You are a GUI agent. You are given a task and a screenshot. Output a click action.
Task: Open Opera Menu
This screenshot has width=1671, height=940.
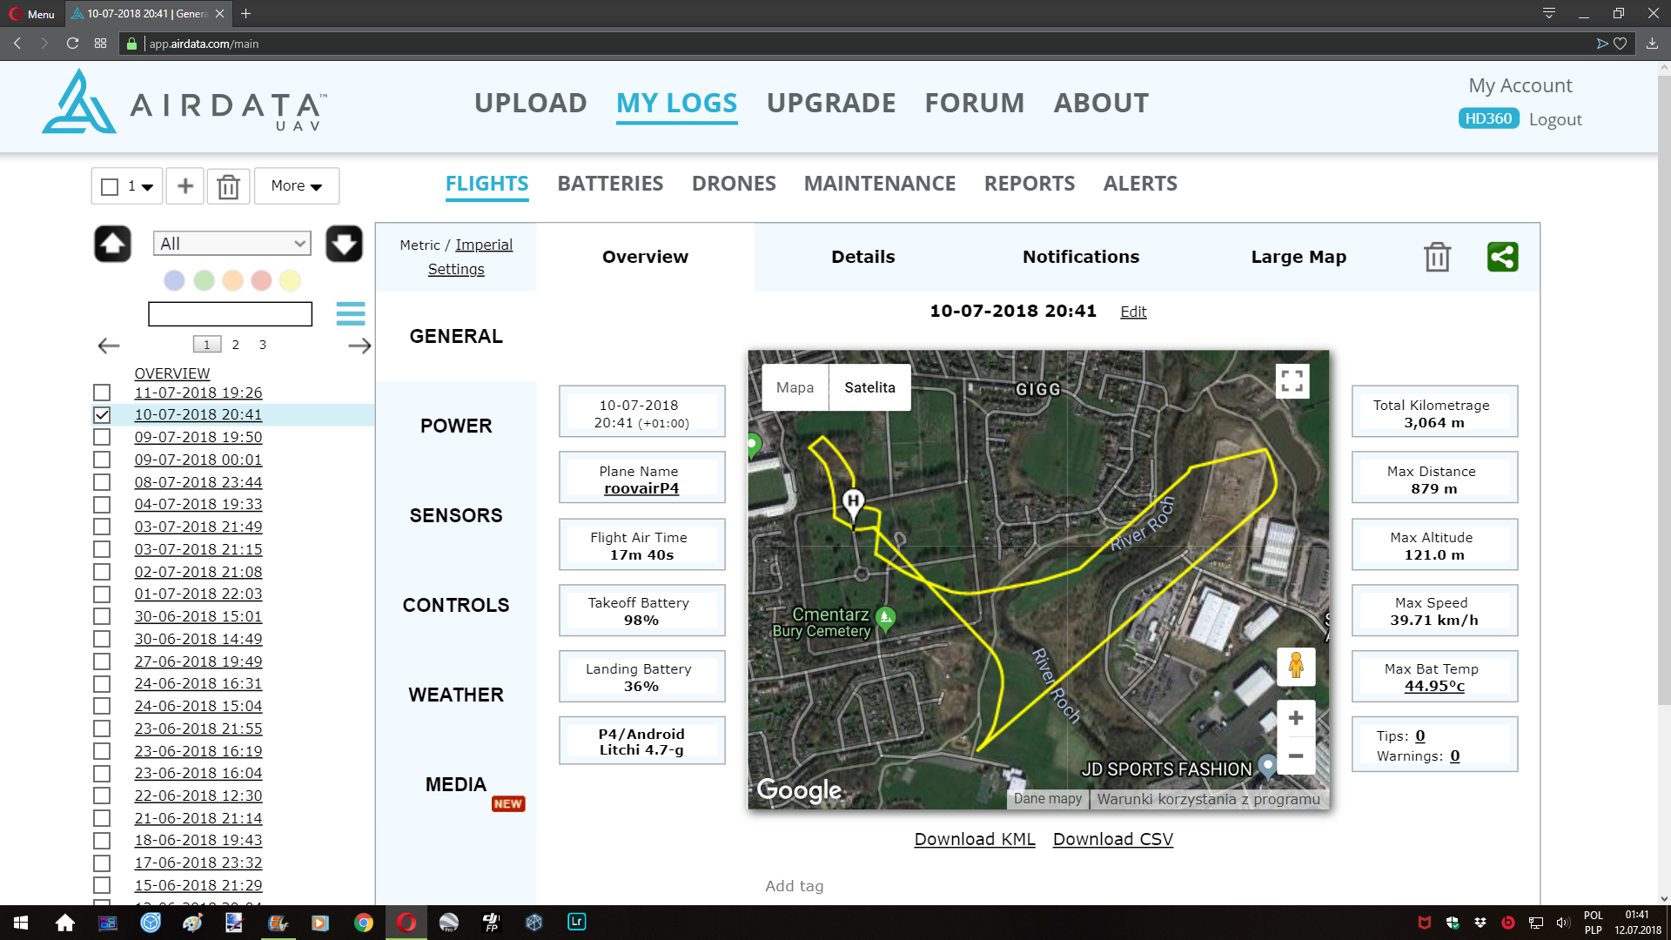click(32, 14)
